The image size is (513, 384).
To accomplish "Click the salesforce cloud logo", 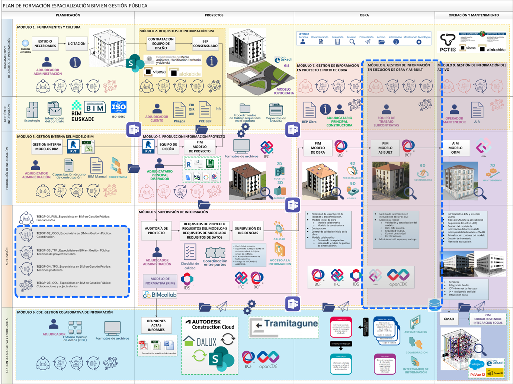I will [477, 364].
